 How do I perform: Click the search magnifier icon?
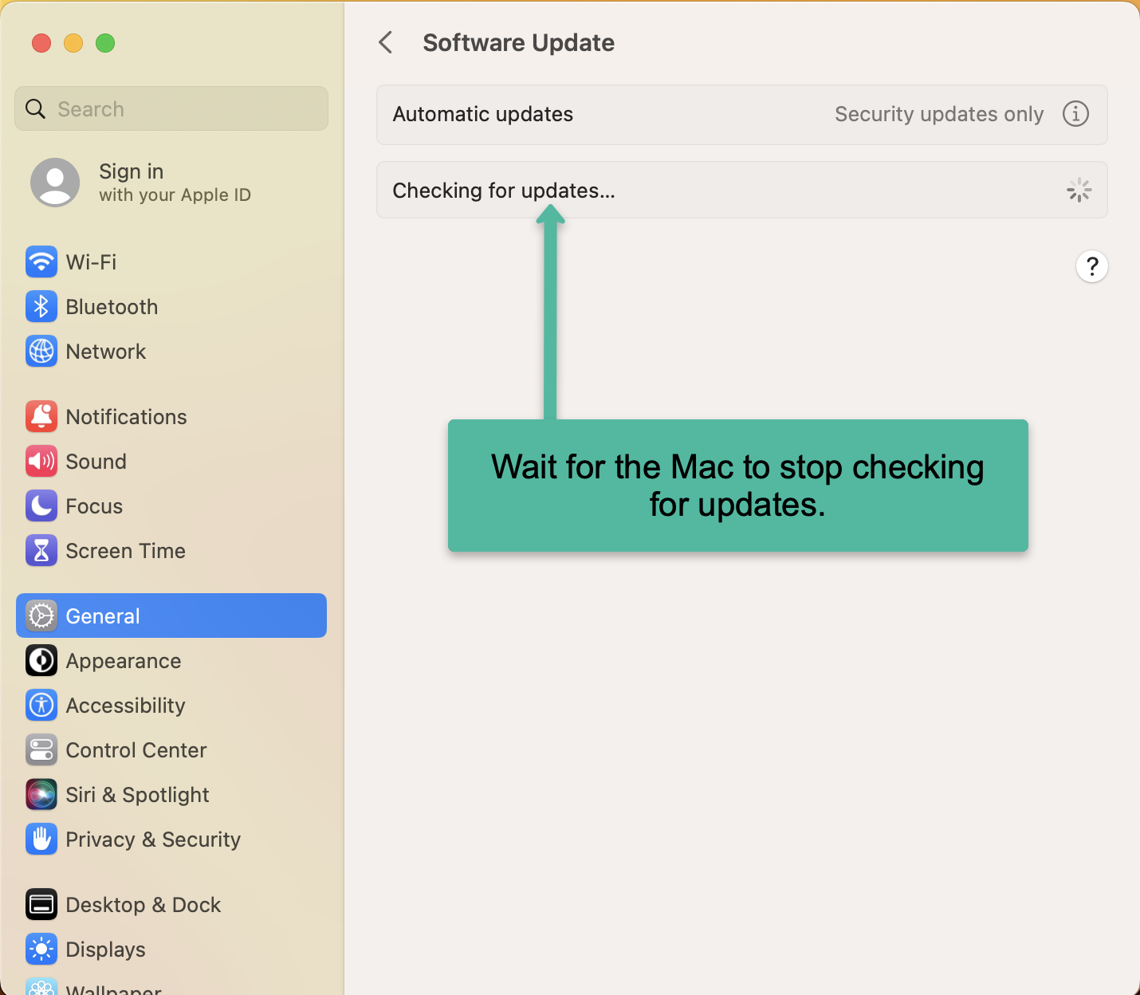(x=35, y=108)
